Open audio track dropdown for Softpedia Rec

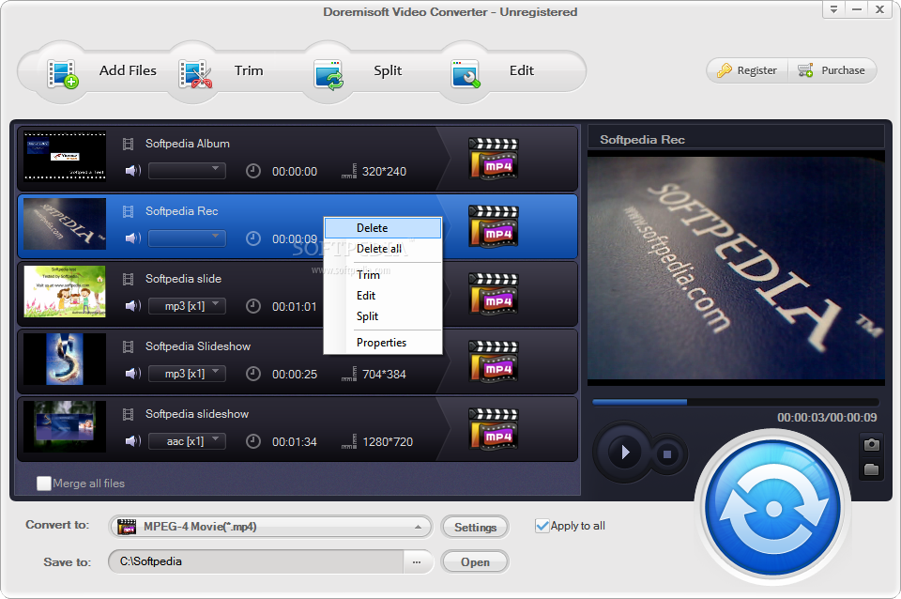(x=187, y=238)
